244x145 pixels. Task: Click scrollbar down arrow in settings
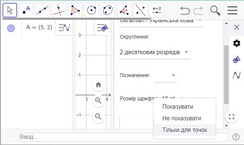tap(227, 125)
